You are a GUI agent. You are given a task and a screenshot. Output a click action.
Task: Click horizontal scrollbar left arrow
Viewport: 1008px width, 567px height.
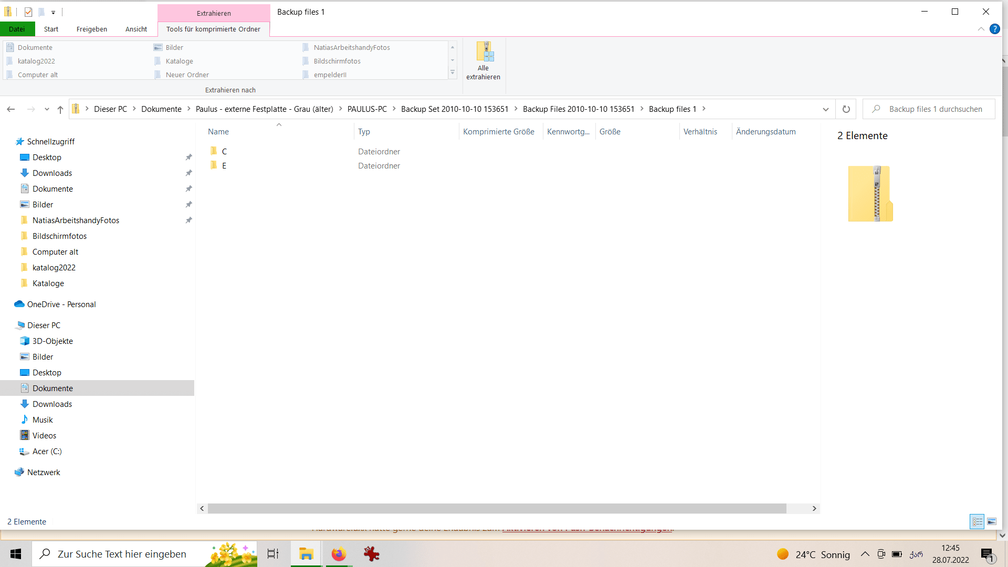202,509
